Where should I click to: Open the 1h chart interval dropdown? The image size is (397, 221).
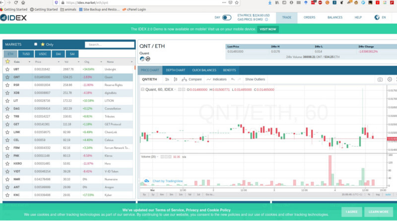pyautogui.click(x=167, y=79)
